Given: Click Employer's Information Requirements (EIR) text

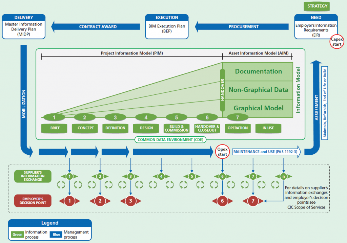Looking at the screenshot, I should pos(316,30).
